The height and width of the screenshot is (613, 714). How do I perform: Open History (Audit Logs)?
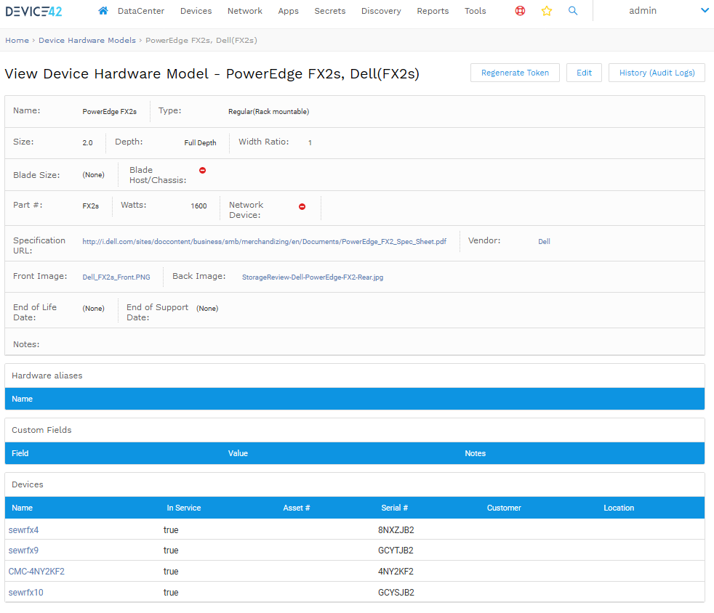click(x=657, y=73)
